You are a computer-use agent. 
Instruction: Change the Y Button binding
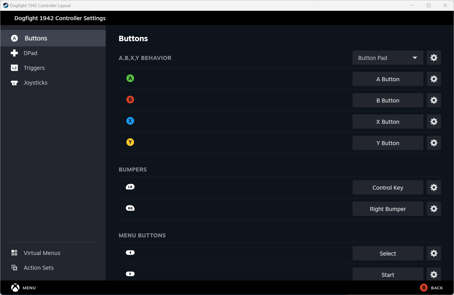[x=388, y=143]
